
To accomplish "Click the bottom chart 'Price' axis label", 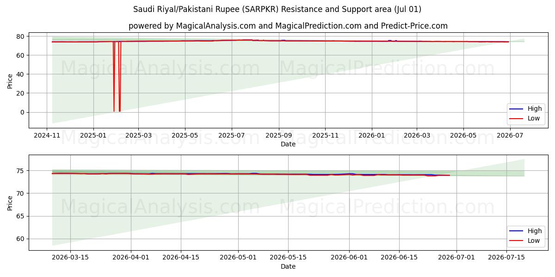I will [10, 202].
